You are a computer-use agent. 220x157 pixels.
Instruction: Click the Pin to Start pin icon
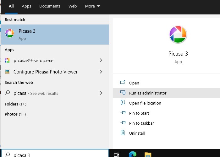123,112
